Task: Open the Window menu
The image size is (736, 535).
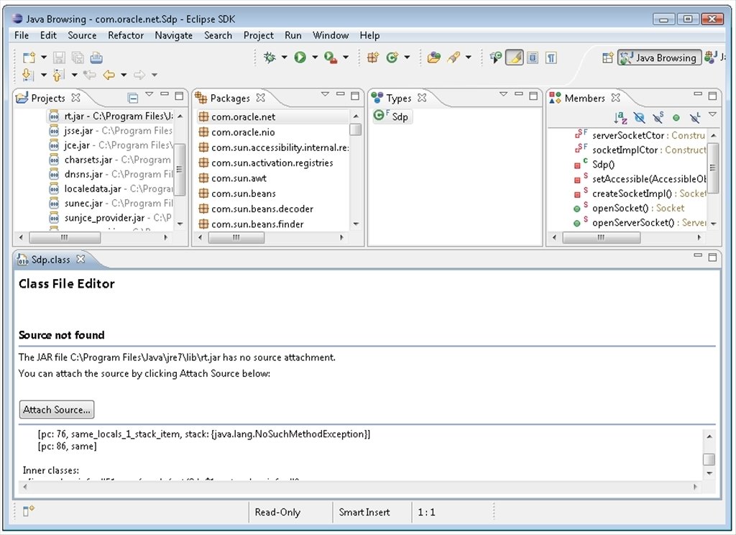Action: [331, 35]
